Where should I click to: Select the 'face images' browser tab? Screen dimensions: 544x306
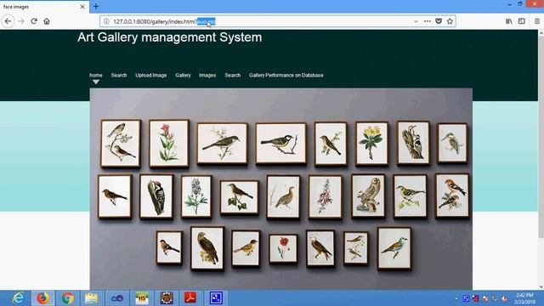click(44, 7)
